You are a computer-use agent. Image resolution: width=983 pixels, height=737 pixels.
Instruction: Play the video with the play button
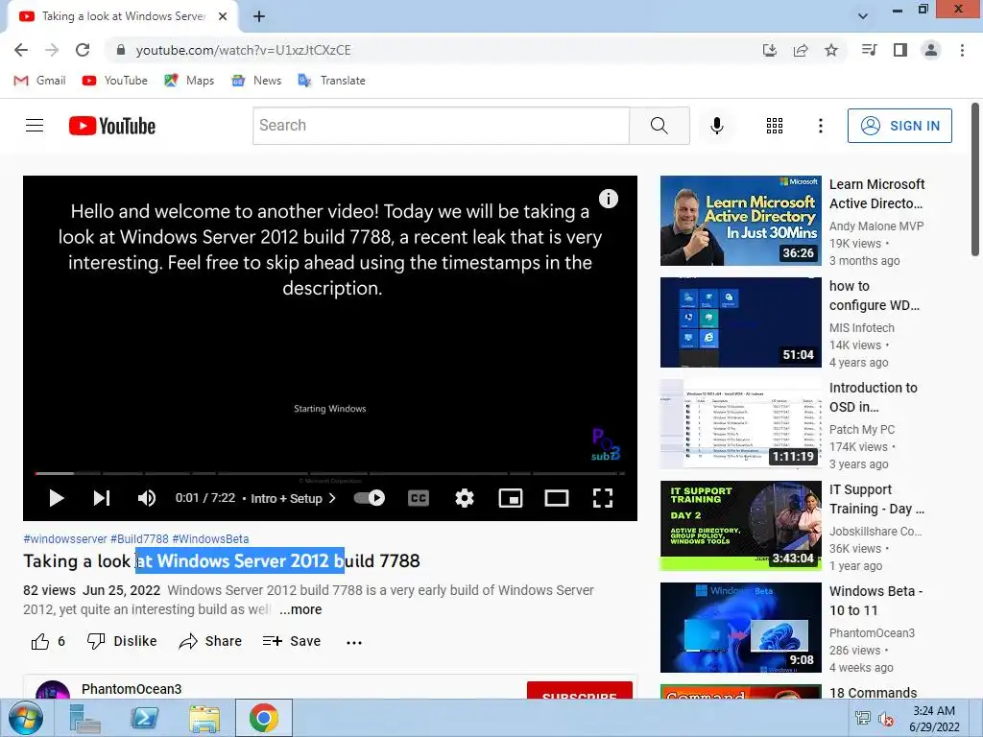(x=57, y=498)
